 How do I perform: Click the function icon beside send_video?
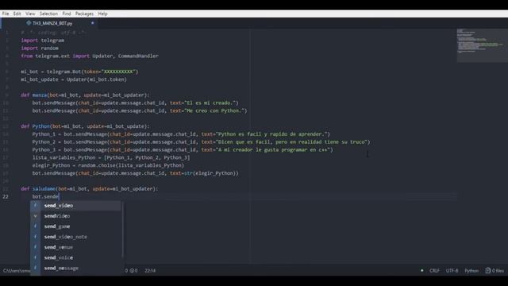35,206
